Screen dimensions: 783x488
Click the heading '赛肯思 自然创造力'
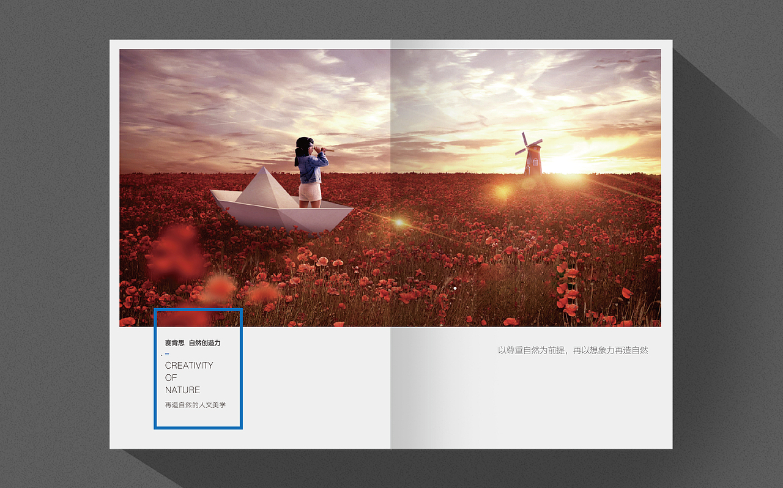193,343
